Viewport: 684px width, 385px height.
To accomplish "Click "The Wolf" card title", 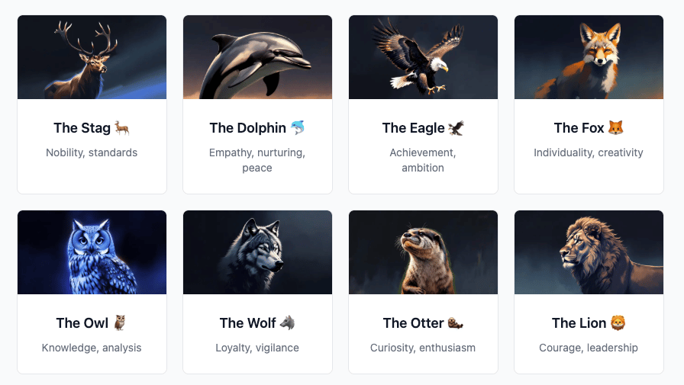I will 248,323.
